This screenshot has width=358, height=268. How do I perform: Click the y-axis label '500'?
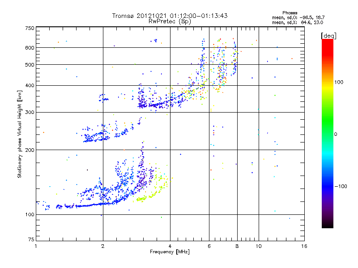pyautogui.click(x=30, y=65)
